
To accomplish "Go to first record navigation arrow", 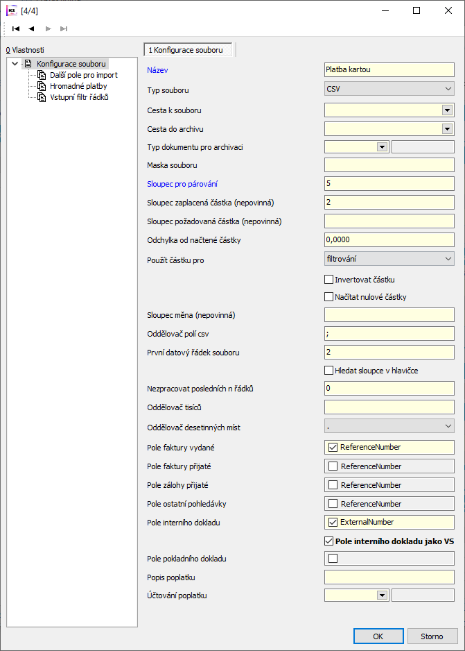I will click(16, 28).
